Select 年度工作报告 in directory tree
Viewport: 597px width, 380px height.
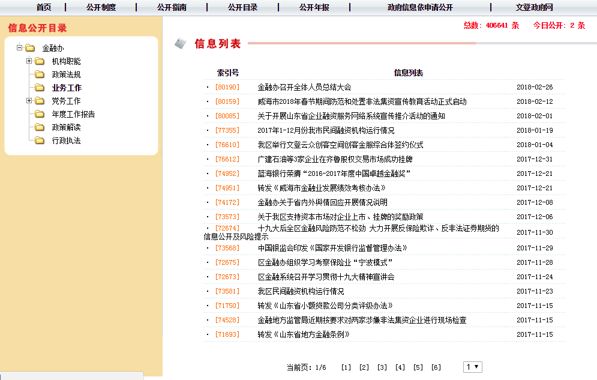(73, 114)
